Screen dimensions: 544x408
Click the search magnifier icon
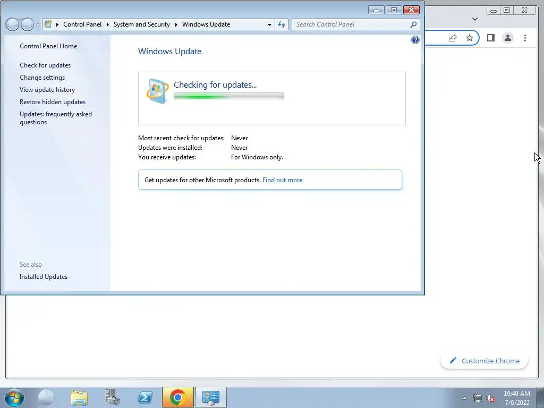click(x=413, y=24)
